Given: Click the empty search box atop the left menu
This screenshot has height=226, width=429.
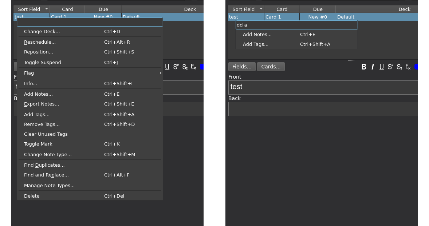Looking at the screenshot, I should tap(90, 22).
